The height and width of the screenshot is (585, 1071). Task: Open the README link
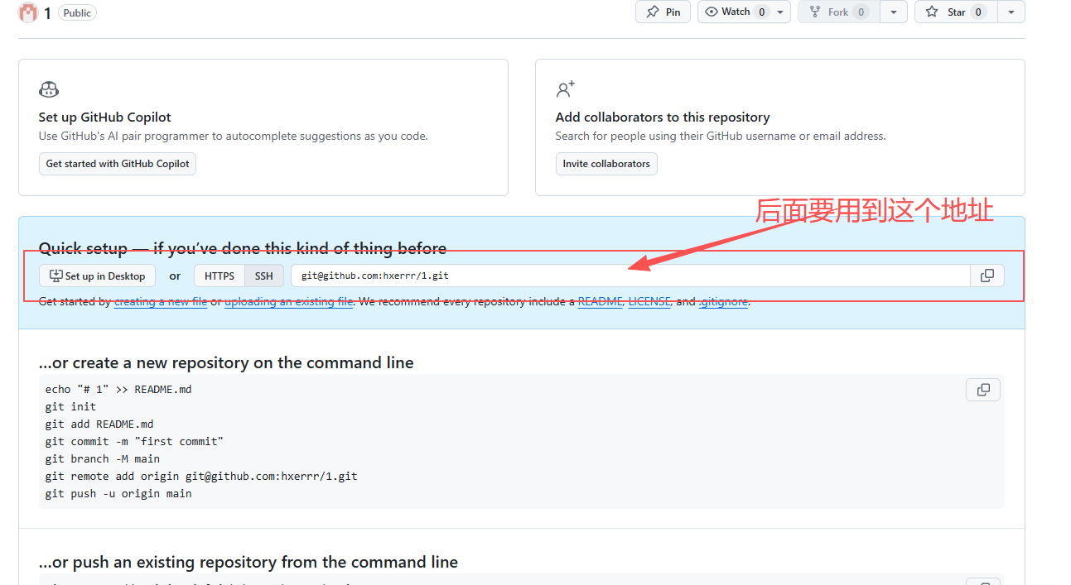601,302
